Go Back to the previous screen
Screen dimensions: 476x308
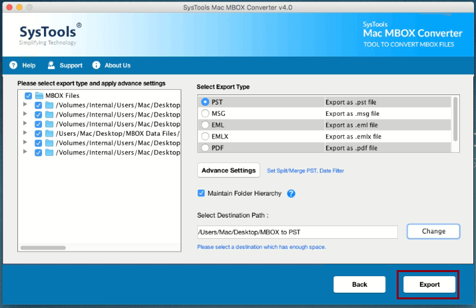[x=359, y=284]
